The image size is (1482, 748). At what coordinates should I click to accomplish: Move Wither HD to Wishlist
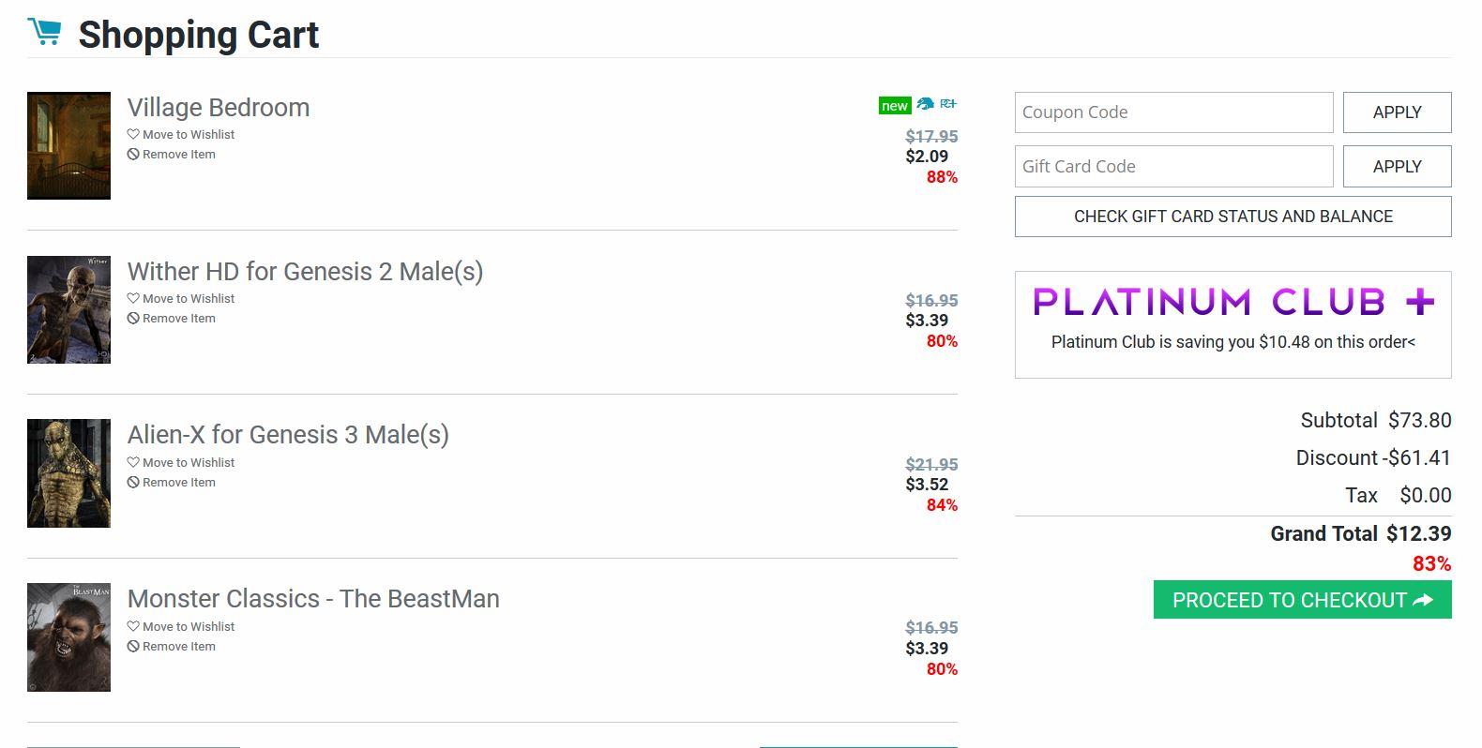coord(188,298)
